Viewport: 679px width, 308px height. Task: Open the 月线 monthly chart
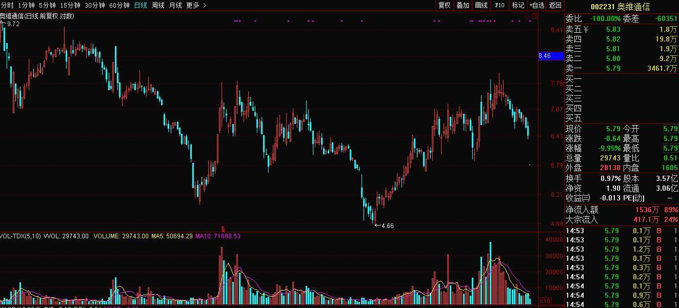175,5
